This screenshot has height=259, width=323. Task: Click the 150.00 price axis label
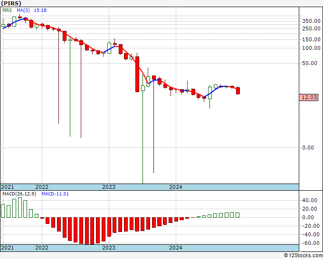[x=311, y=39]
